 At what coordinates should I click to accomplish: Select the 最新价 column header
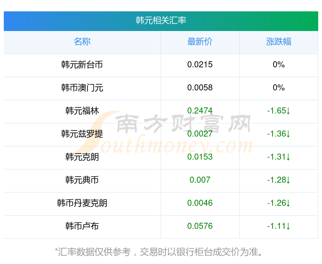pyautogui.click(x=200, y=42)
